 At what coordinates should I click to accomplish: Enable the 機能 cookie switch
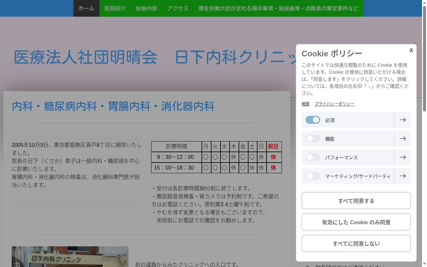tap(313, 139)
